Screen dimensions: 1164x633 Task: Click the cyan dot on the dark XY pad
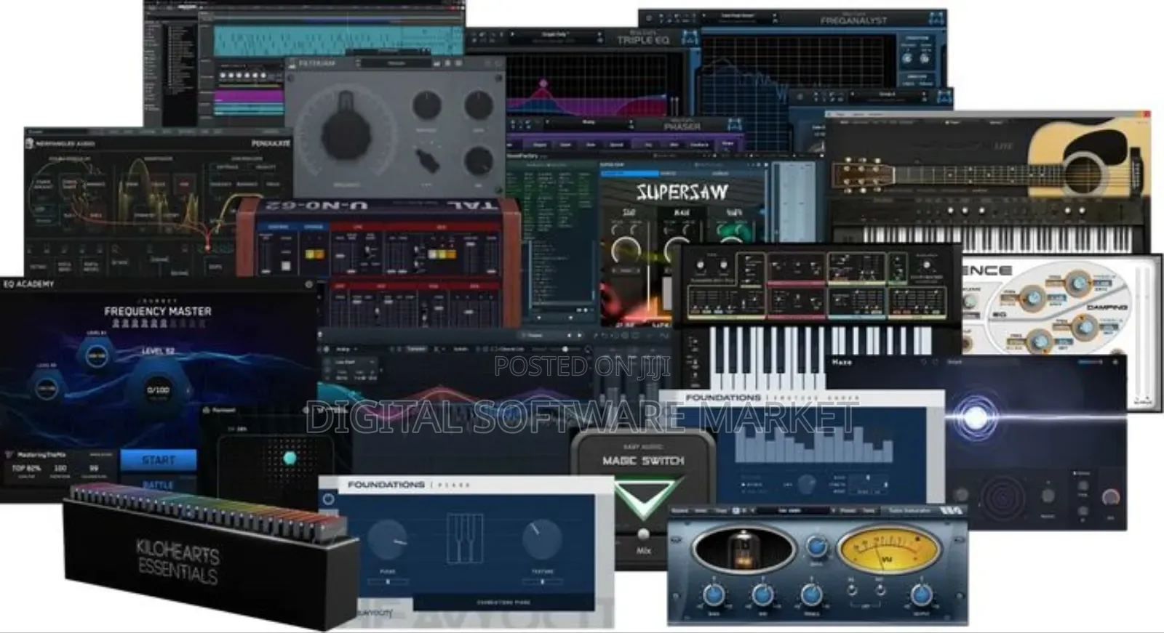pyautogui.click(x=290, y=458)
